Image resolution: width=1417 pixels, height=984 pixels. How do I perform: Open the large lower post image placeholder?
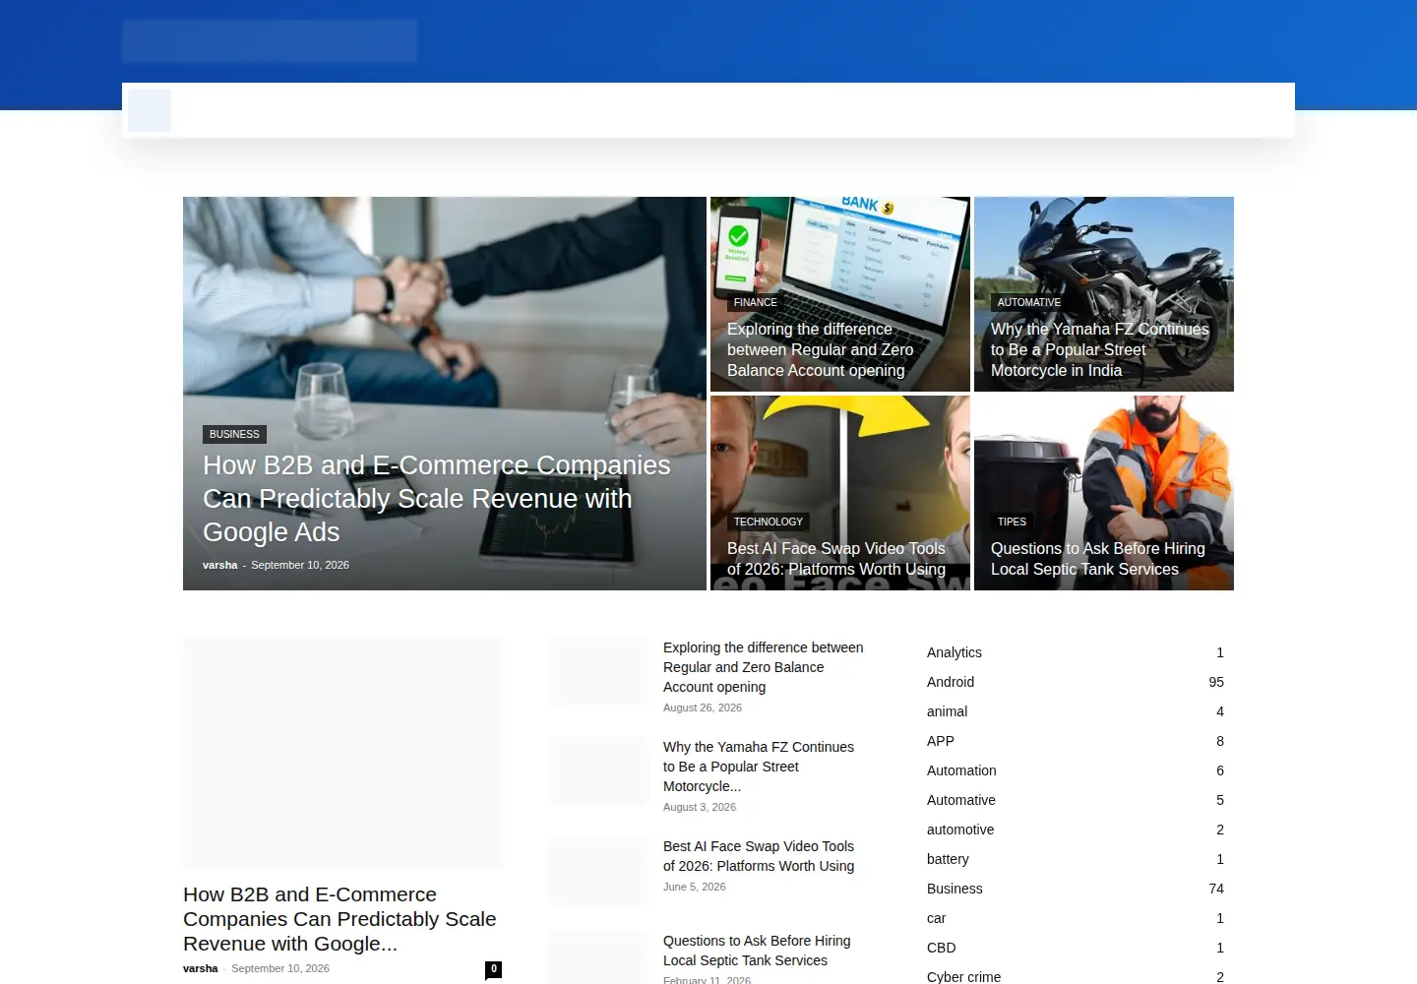(342, 754)
